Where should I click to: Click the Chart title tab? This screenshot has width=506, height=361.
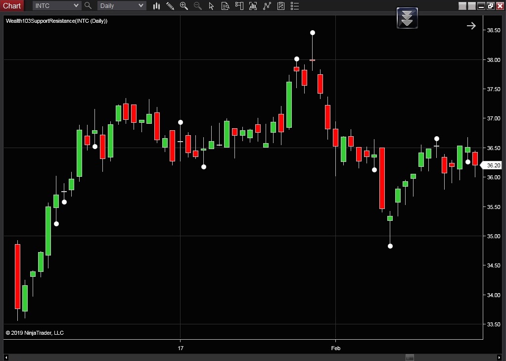12,6
